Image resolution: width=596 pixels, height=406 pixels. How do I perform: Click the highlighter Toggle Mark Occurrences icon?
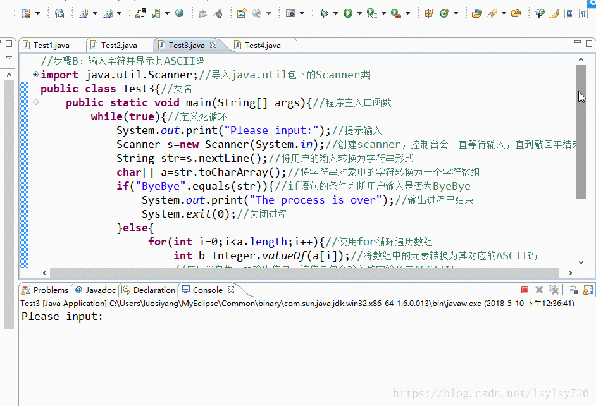click(555, 14)
